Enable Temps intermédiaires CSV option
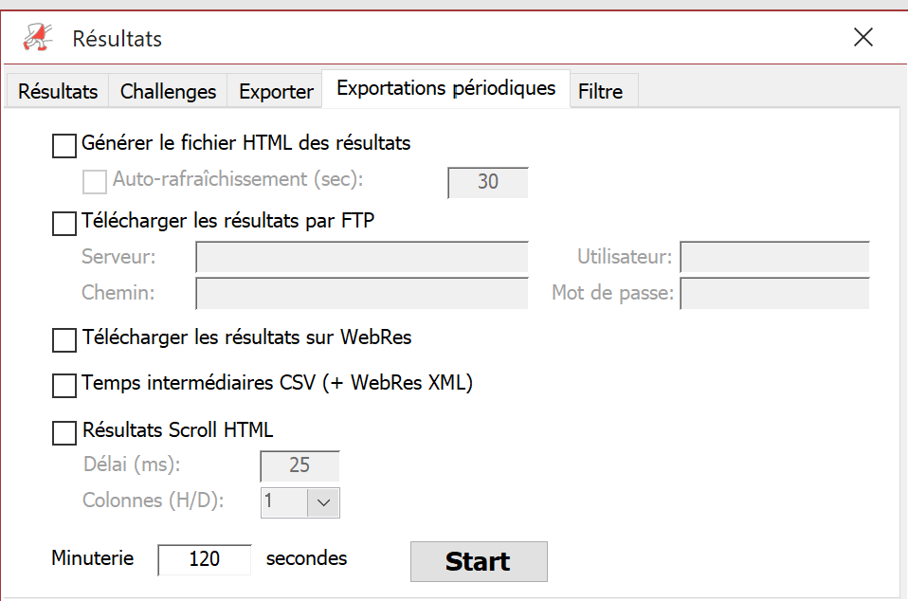 (x=64, y=386)
